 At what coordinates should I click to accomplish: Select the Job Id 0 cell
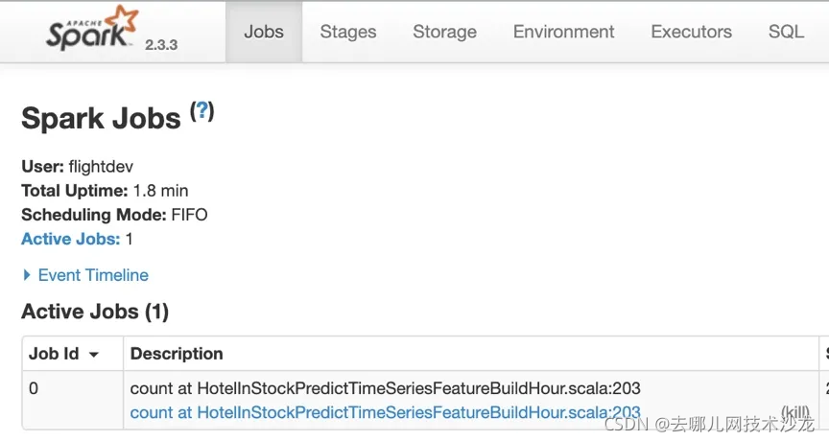click(34, 388)
